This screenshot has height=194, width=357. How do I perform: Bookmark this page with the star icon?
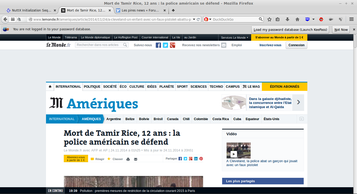point(269,19)
